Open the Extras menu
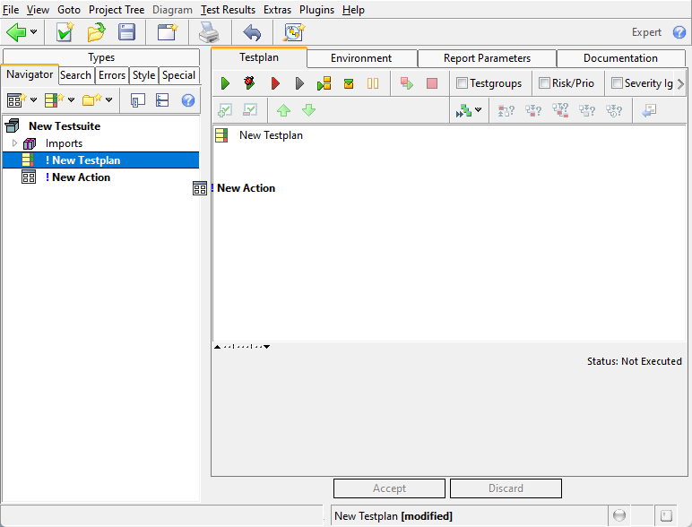Viewport: 692px width, 527px height. pos(277,10)
